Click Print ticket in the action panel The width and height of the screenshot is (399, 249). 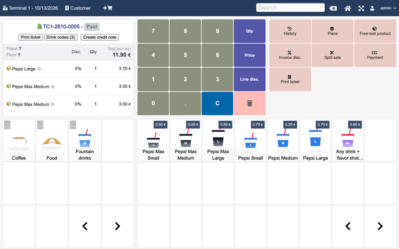(x=290, y=79)
